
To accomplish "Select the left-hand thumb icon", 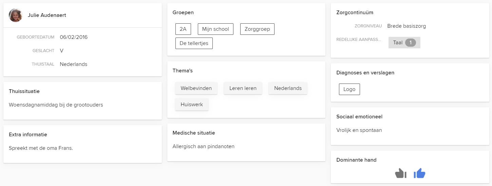I will pyautogui.click(x=401, y=173).
